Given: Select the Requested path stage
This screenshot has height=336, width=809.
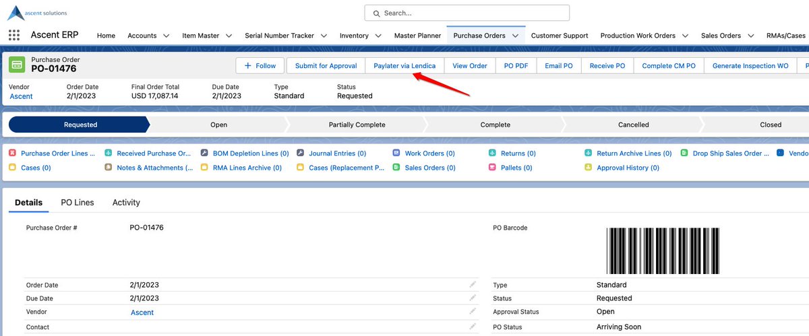Looking at the screenshot, I should coord(80,125).
